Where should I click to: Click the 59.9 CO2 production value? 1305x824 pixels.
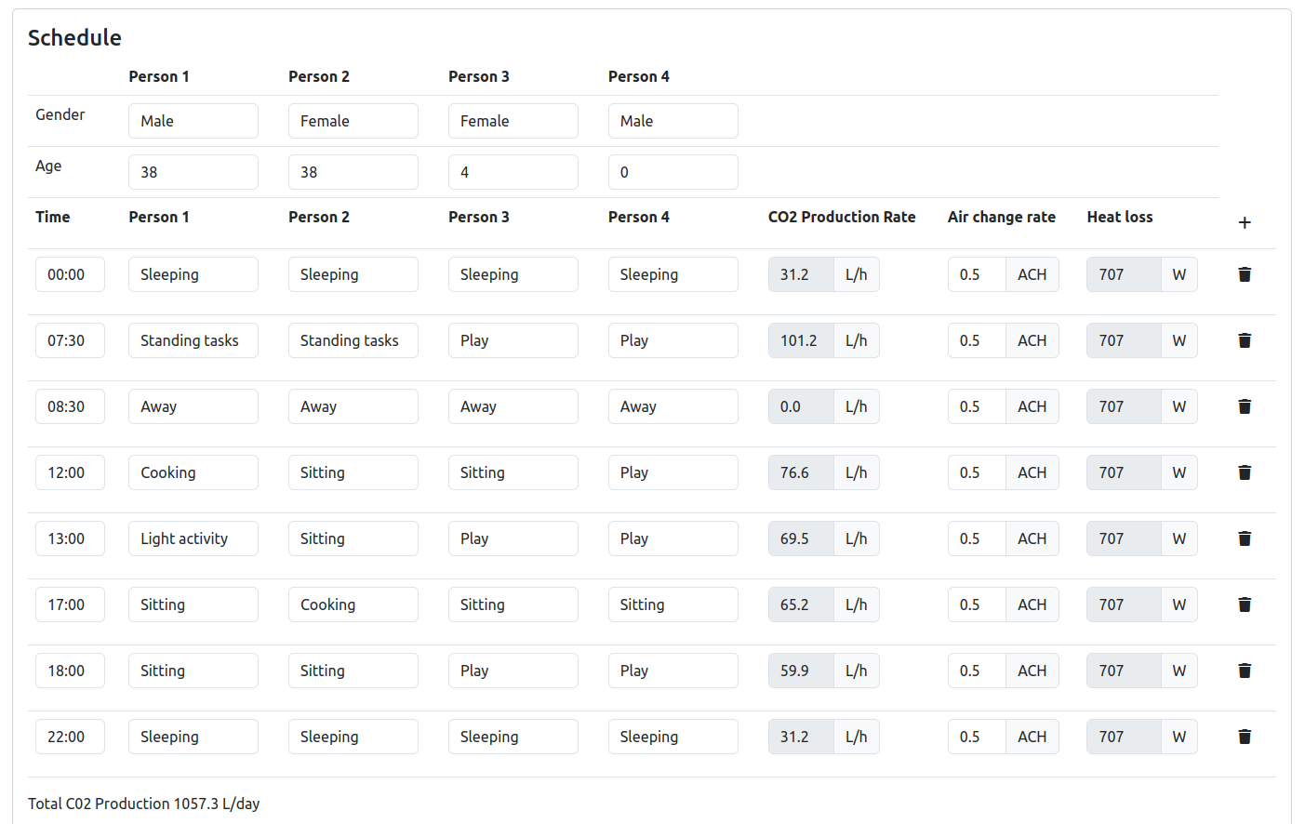tap(801, 671)
